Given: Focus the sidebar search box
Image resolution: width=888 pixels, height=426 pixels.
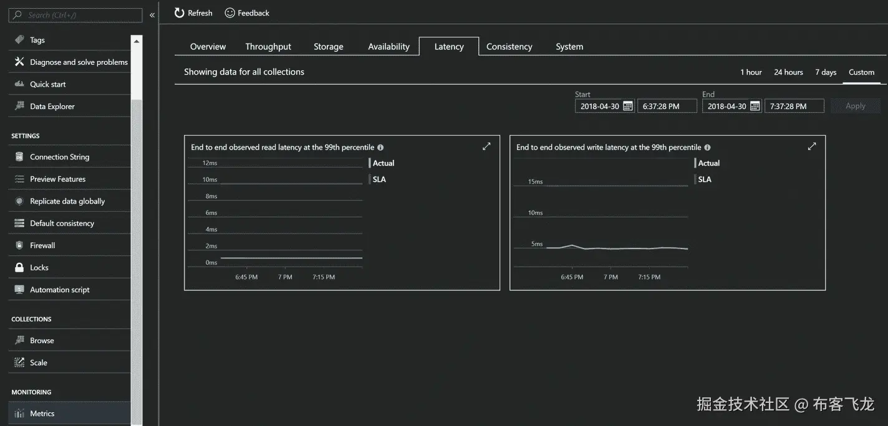Looking at the screenshot, I should [75, 15].
